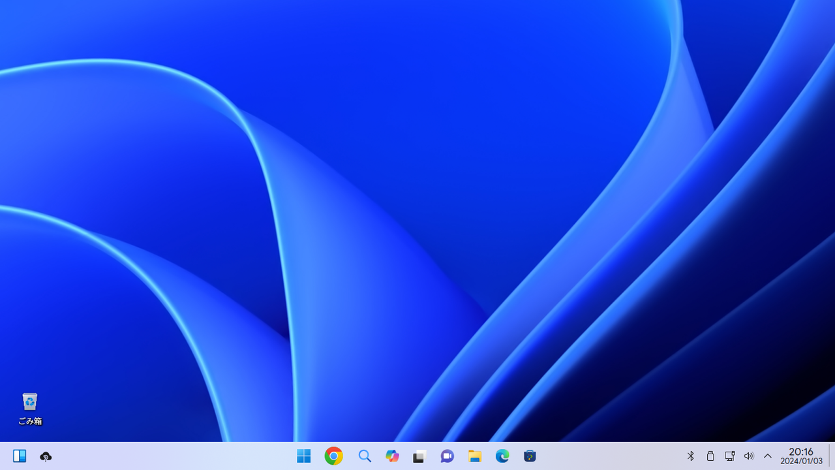Expand hidden tray icons with the chevron
Viewport: 835px width, 470px height.
pyautogui.click(x=768, y=456)
